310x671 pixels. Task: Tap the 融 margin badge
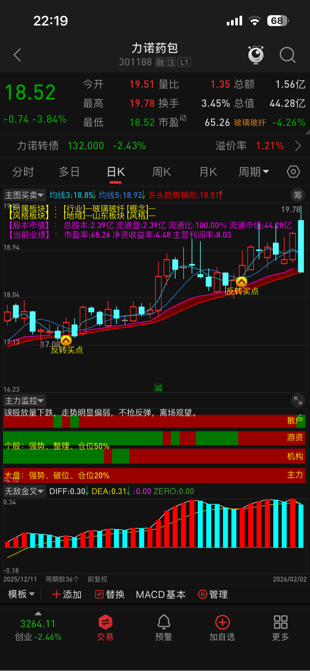160,62
